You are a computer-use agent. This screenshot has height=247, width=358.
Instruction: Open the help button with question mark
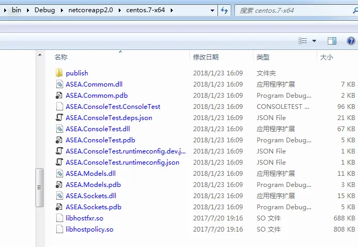pyautogui.click(x=351, y=41)
